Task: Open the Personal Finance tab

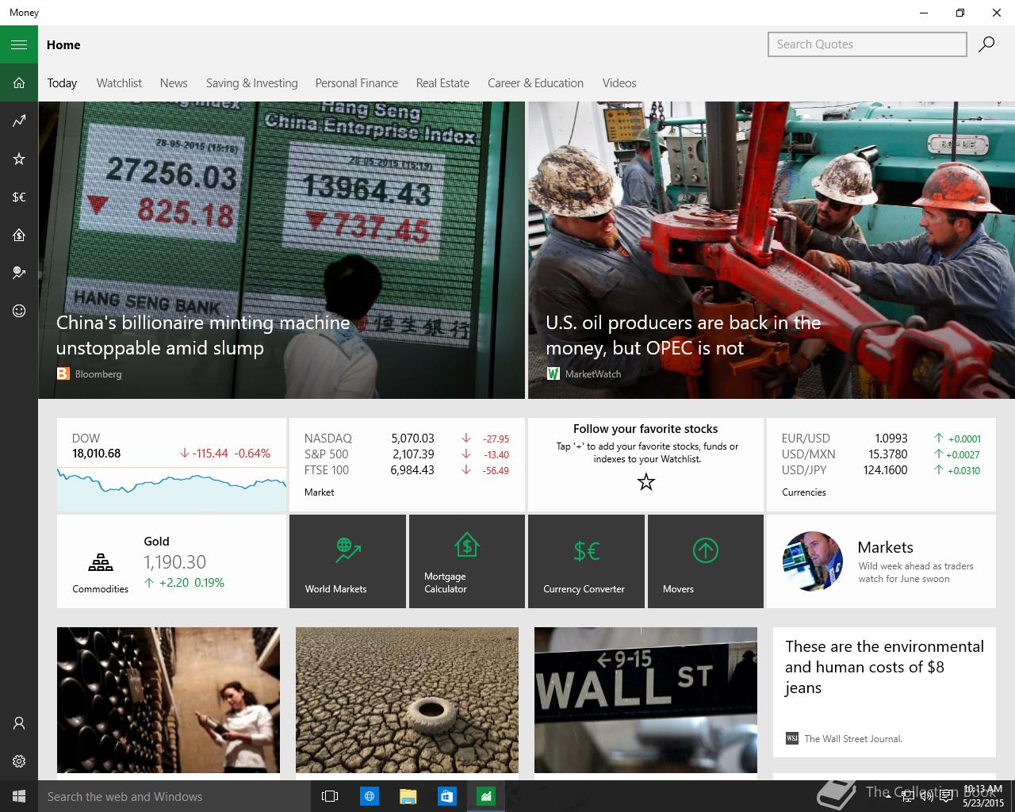Action: pos(357,83)
